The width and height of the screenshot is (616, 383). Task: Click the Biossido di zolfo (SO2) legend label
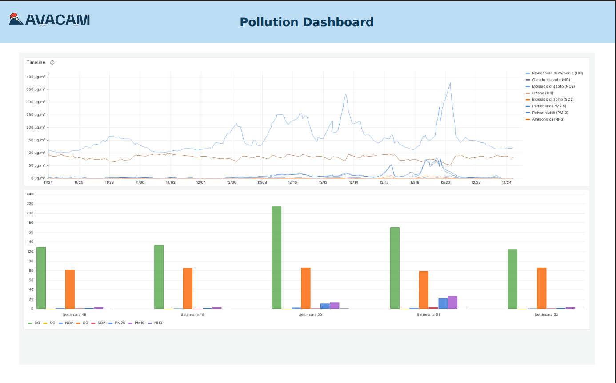pos(552,99)
